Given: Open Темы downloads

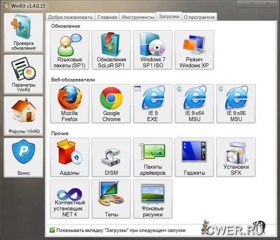Looking at the screenshot, I should (x=111, y=199).
